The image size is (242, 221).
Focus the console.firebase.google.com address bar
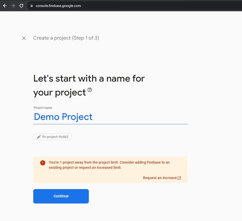click(x=103, y=6)
